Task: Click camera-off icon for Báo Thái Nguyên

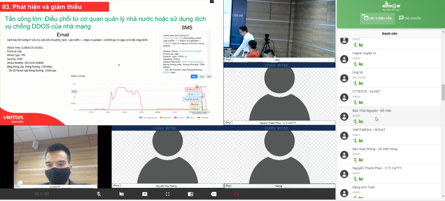Action: pos(361,122)
